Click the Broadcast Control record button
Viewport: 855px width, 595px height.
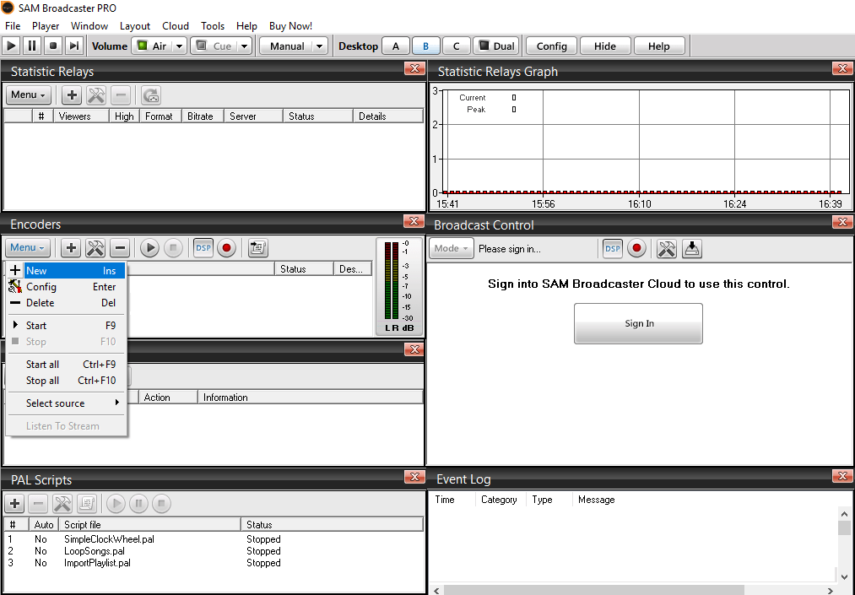(x=636, y=249)
